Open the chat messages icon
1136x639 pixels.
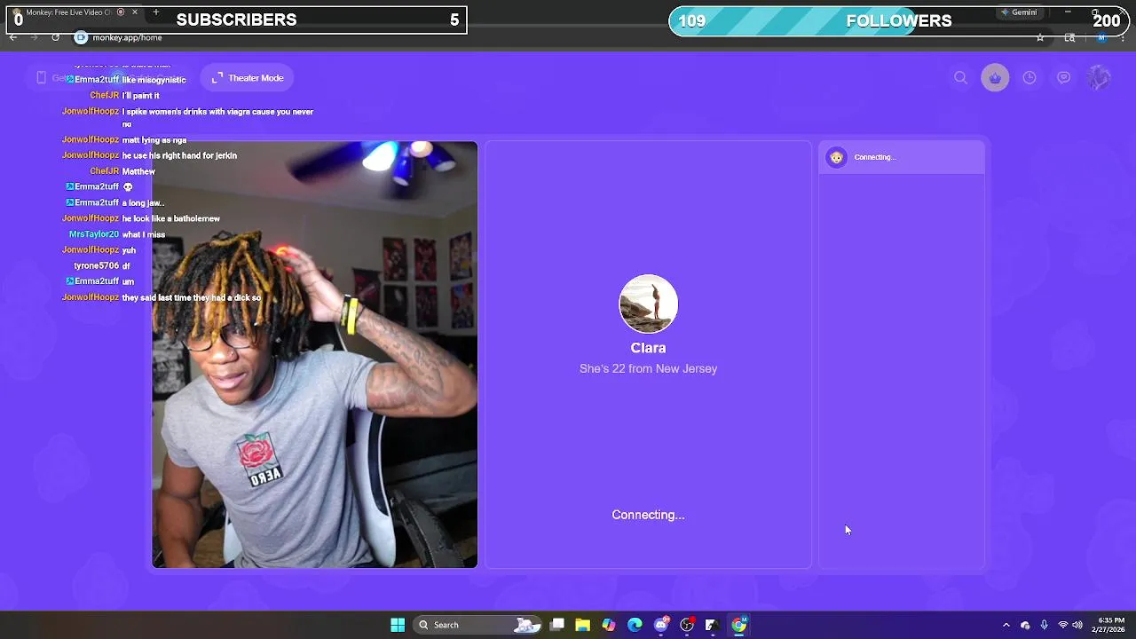(1063, 78)
